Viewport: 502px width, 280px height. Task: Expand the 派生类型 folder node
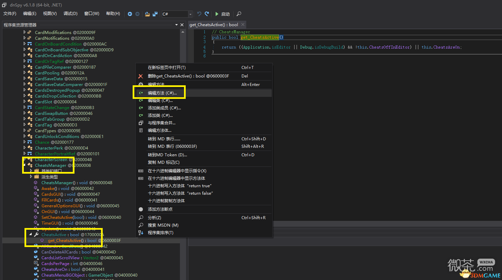31,177
